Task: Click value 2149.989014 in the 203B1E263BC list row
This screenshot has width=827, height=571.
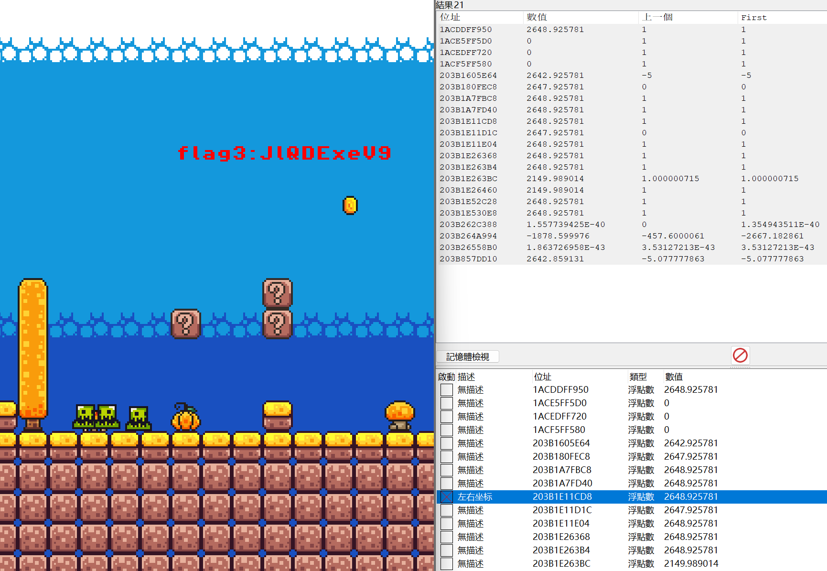Action: coord(691,564)
